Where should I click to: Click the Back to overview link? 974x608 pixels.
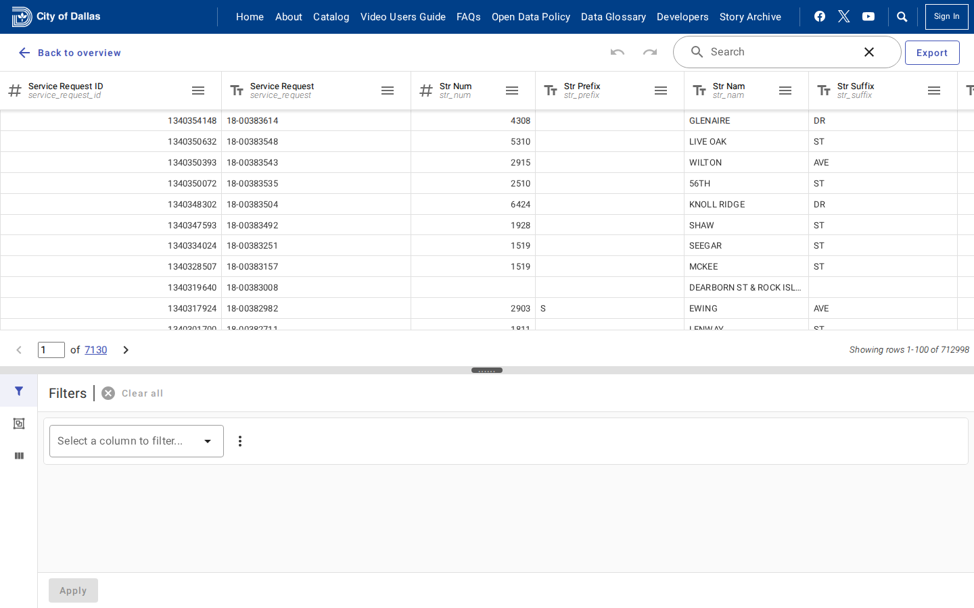[70, 53]
